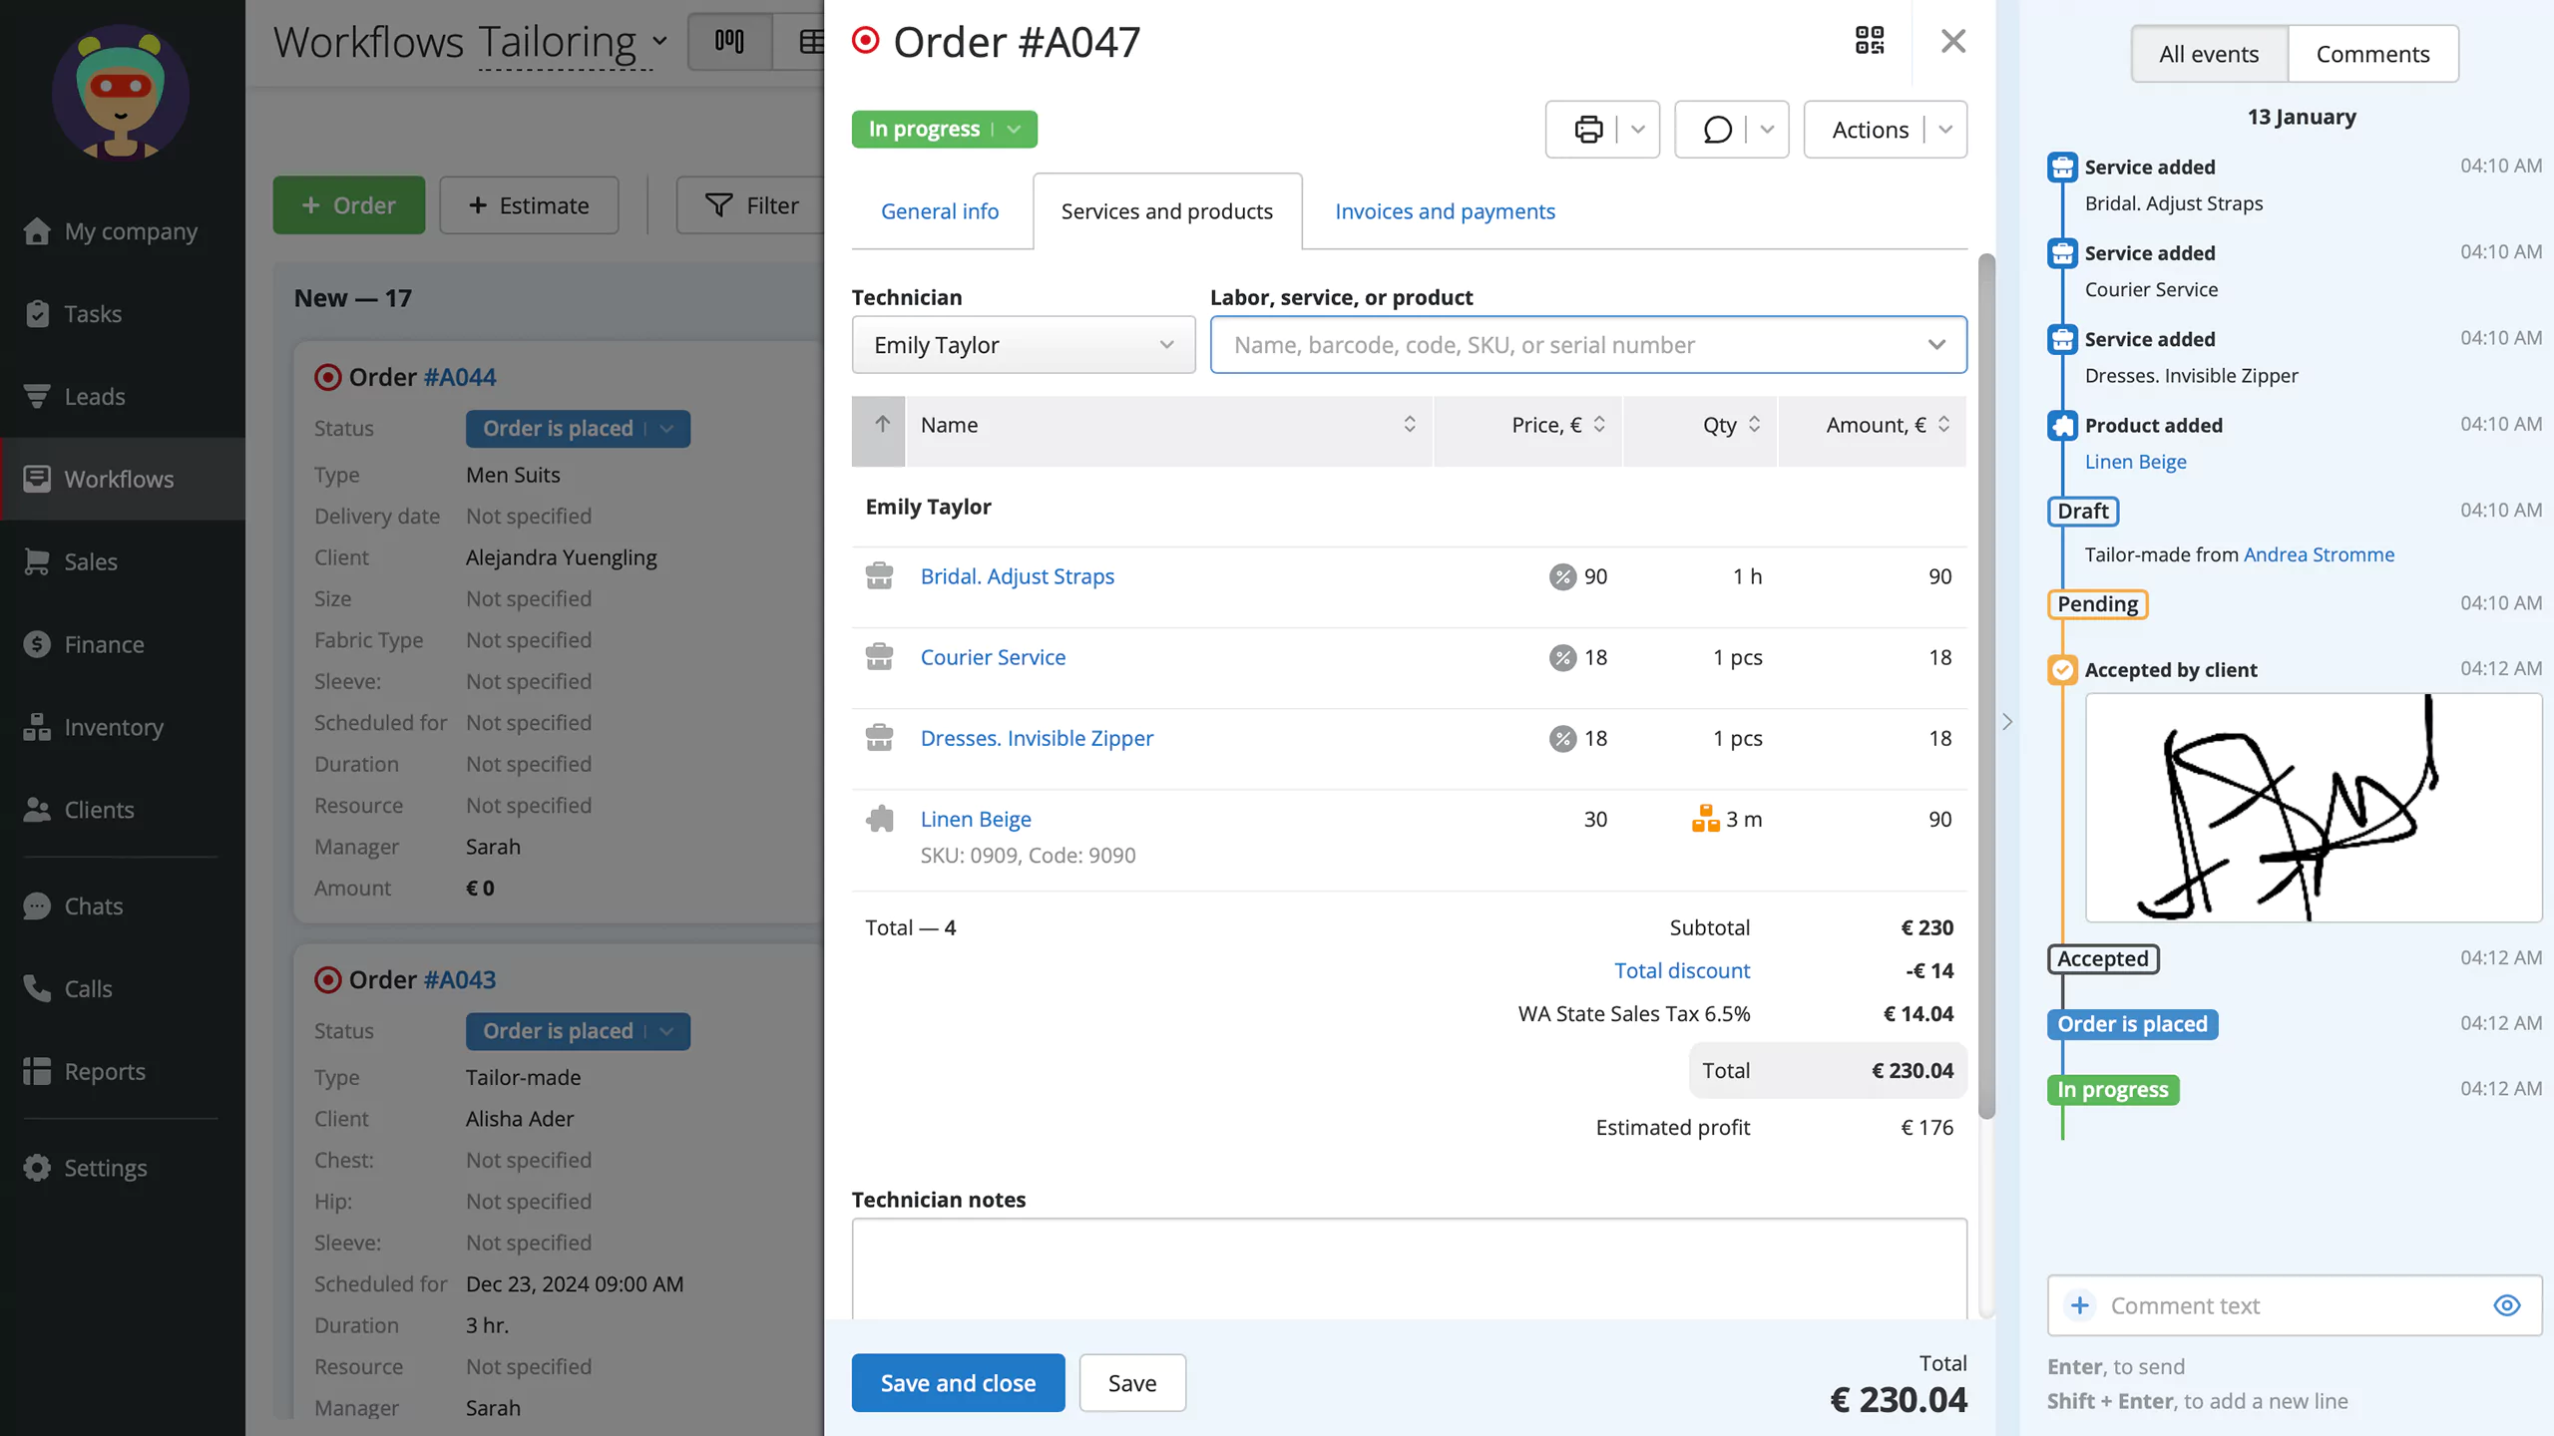The height and width of the screenshot is (1436, 2554).
Task: Switch to the Invoices and payments tab
Action: point(1444,210)
